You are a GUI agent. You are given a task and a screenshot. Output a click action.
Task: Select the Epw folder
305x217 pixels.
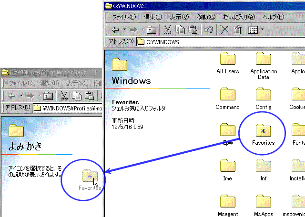(228, 134)
